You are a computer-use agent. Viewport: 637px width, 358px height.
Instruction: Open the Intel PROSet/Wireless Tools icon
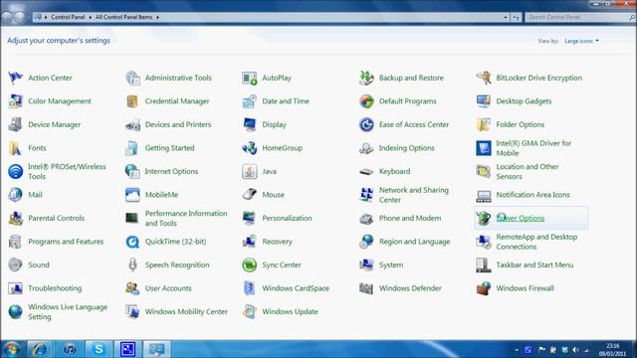pyautogui.click(x=16, y=171)
